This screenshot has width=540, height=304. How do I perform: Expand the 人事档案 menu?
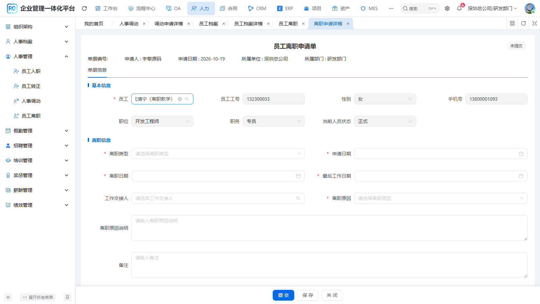pyautogui.click(x=37, y=42)
